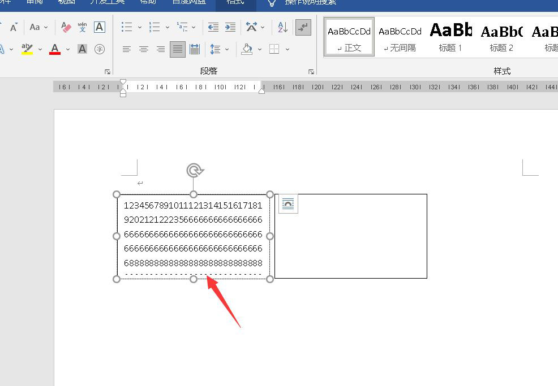Apply the 标题 1 style
The height and width of the screenshot is (386, 558).
(450, 37)
